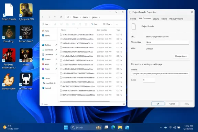198x132 pixels.
Task: Open Videos in navigation pane
Action: coord(46,69)
